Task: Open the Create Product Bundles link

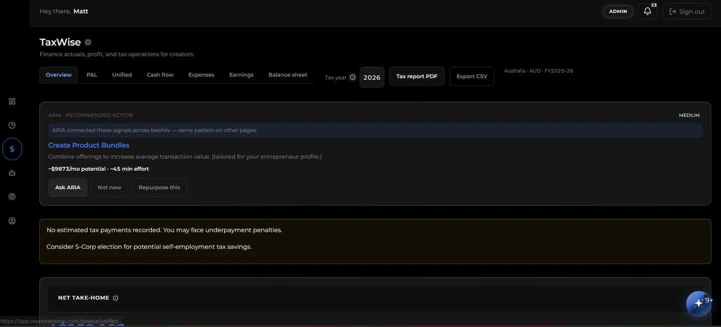Action: pos(89,145)
